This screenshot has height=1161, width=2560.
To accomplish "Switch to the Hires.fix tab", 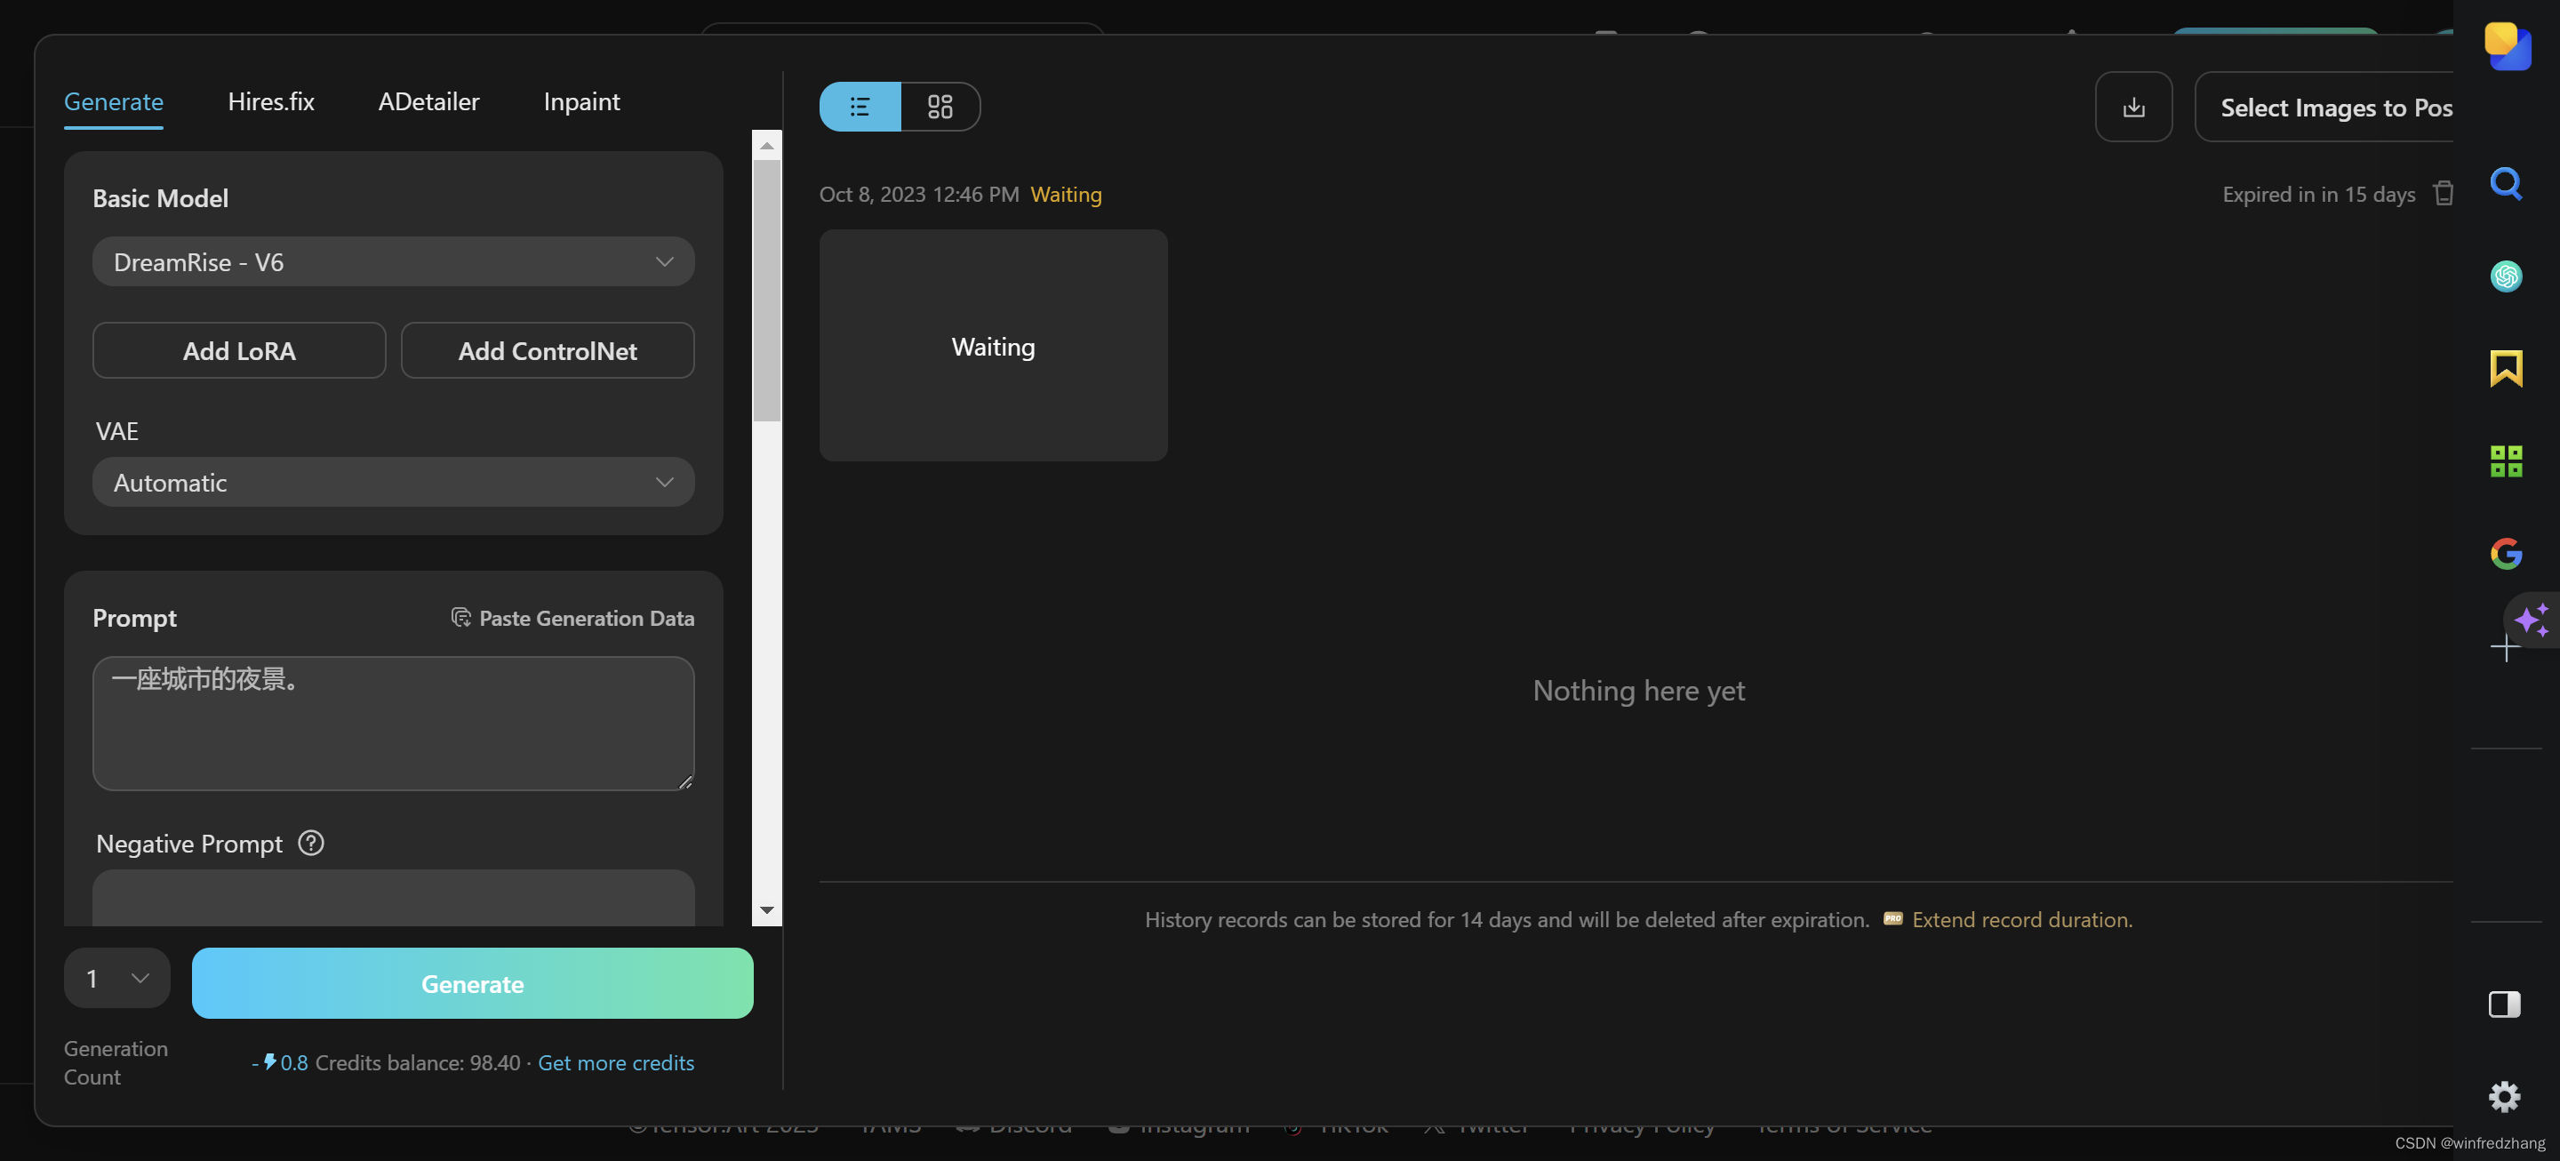I will pos(270,101).
